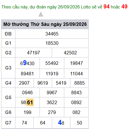
Task: Click the G6 row label
Action: coord(8,112)
